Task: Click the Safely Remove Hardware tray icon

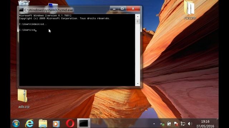Action: point(162,124)
